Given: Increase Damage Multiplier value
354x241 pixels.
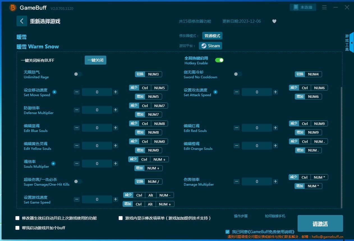Looking at the screenshot, I should pyautogui.click(x=275, y=181).
